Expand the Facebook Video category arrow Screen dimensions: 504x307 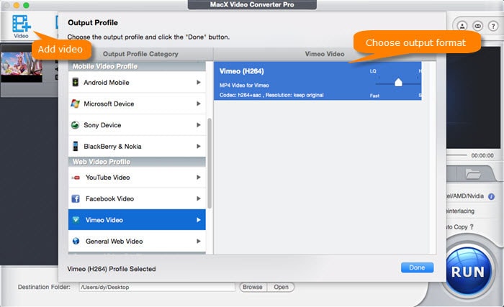click(199, 198)
